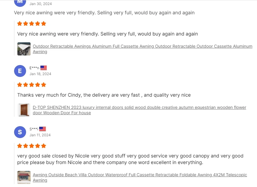257x187 pixels.
Task: Click the reviewer name S***i
Action: (x=34, y=129)
